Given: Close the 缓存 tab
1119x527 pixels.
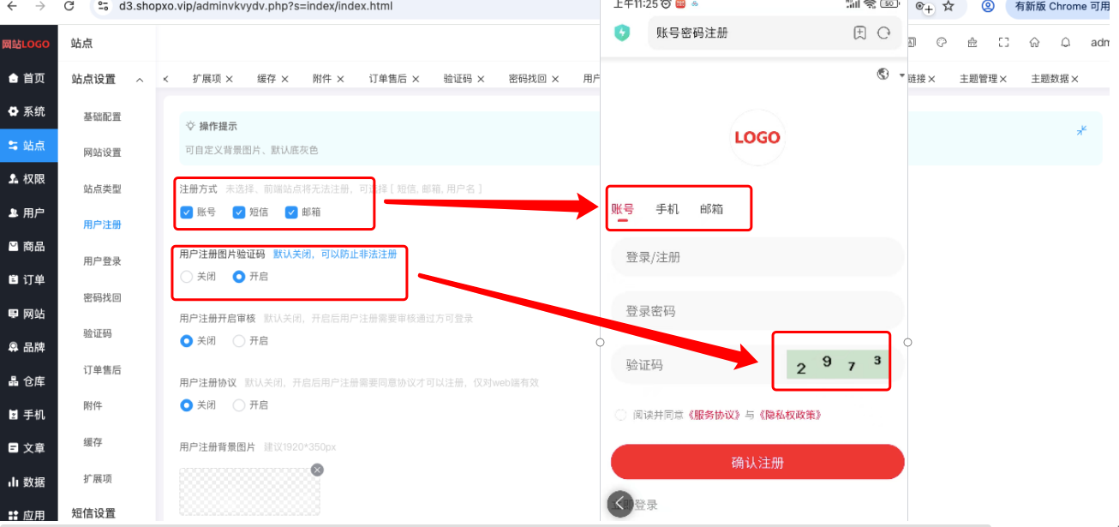Looking at the screenshot, I should pyautogui.click(x=285, y=79).
